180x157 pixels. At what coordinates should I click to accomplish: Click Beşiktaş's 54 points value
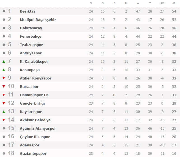pyautogui.click(x=174, y=11)
